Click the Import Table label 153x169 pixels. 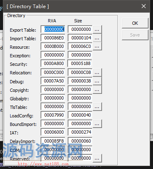pos(23,39)
